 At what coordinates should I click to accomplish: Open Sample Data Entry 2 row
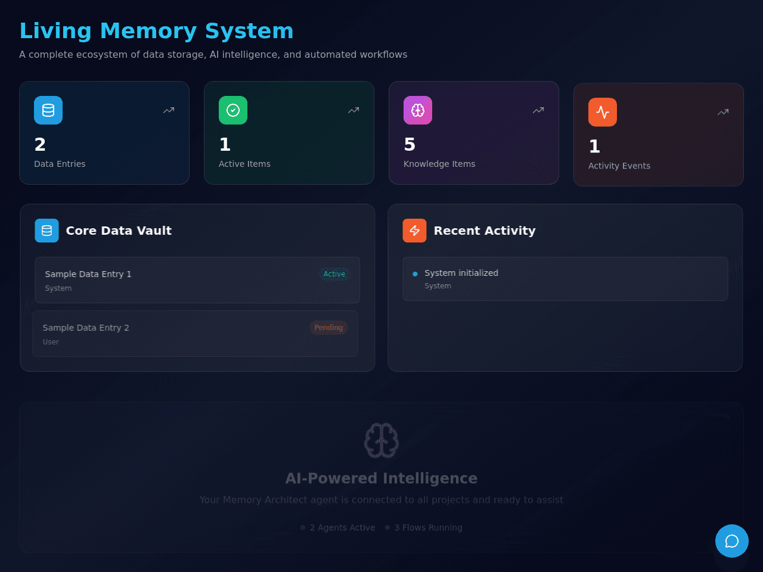pyautogui.click(x=196, y=334)
